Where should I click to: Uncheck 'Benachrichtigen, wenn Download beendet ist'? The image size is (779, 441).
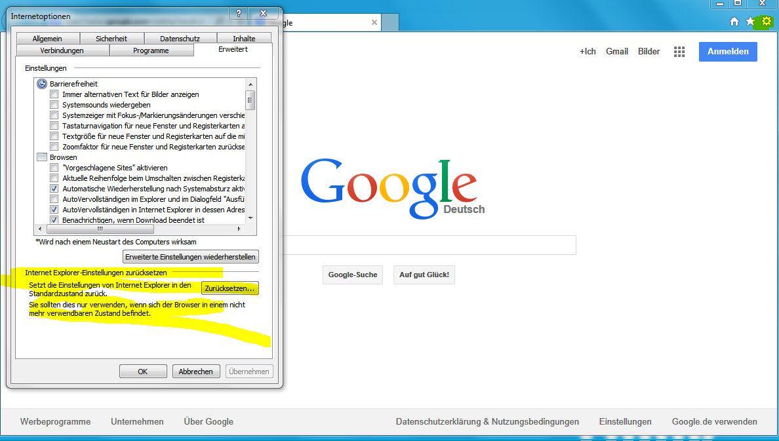click(x=54, y=220)
